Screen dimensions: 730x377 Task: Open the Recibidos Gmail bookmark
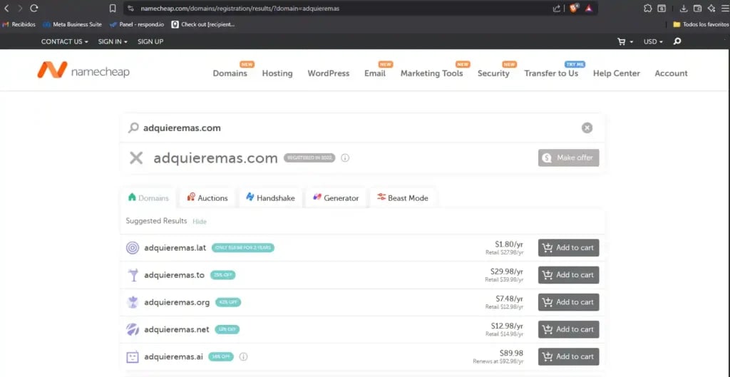pos(19,24)
